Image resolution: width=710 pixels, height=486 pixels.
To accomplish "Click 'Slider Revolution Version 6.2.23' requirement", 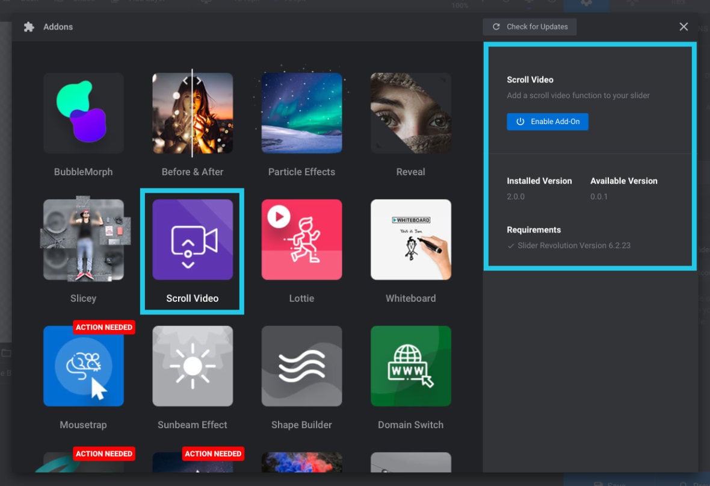I will point(573,245).
